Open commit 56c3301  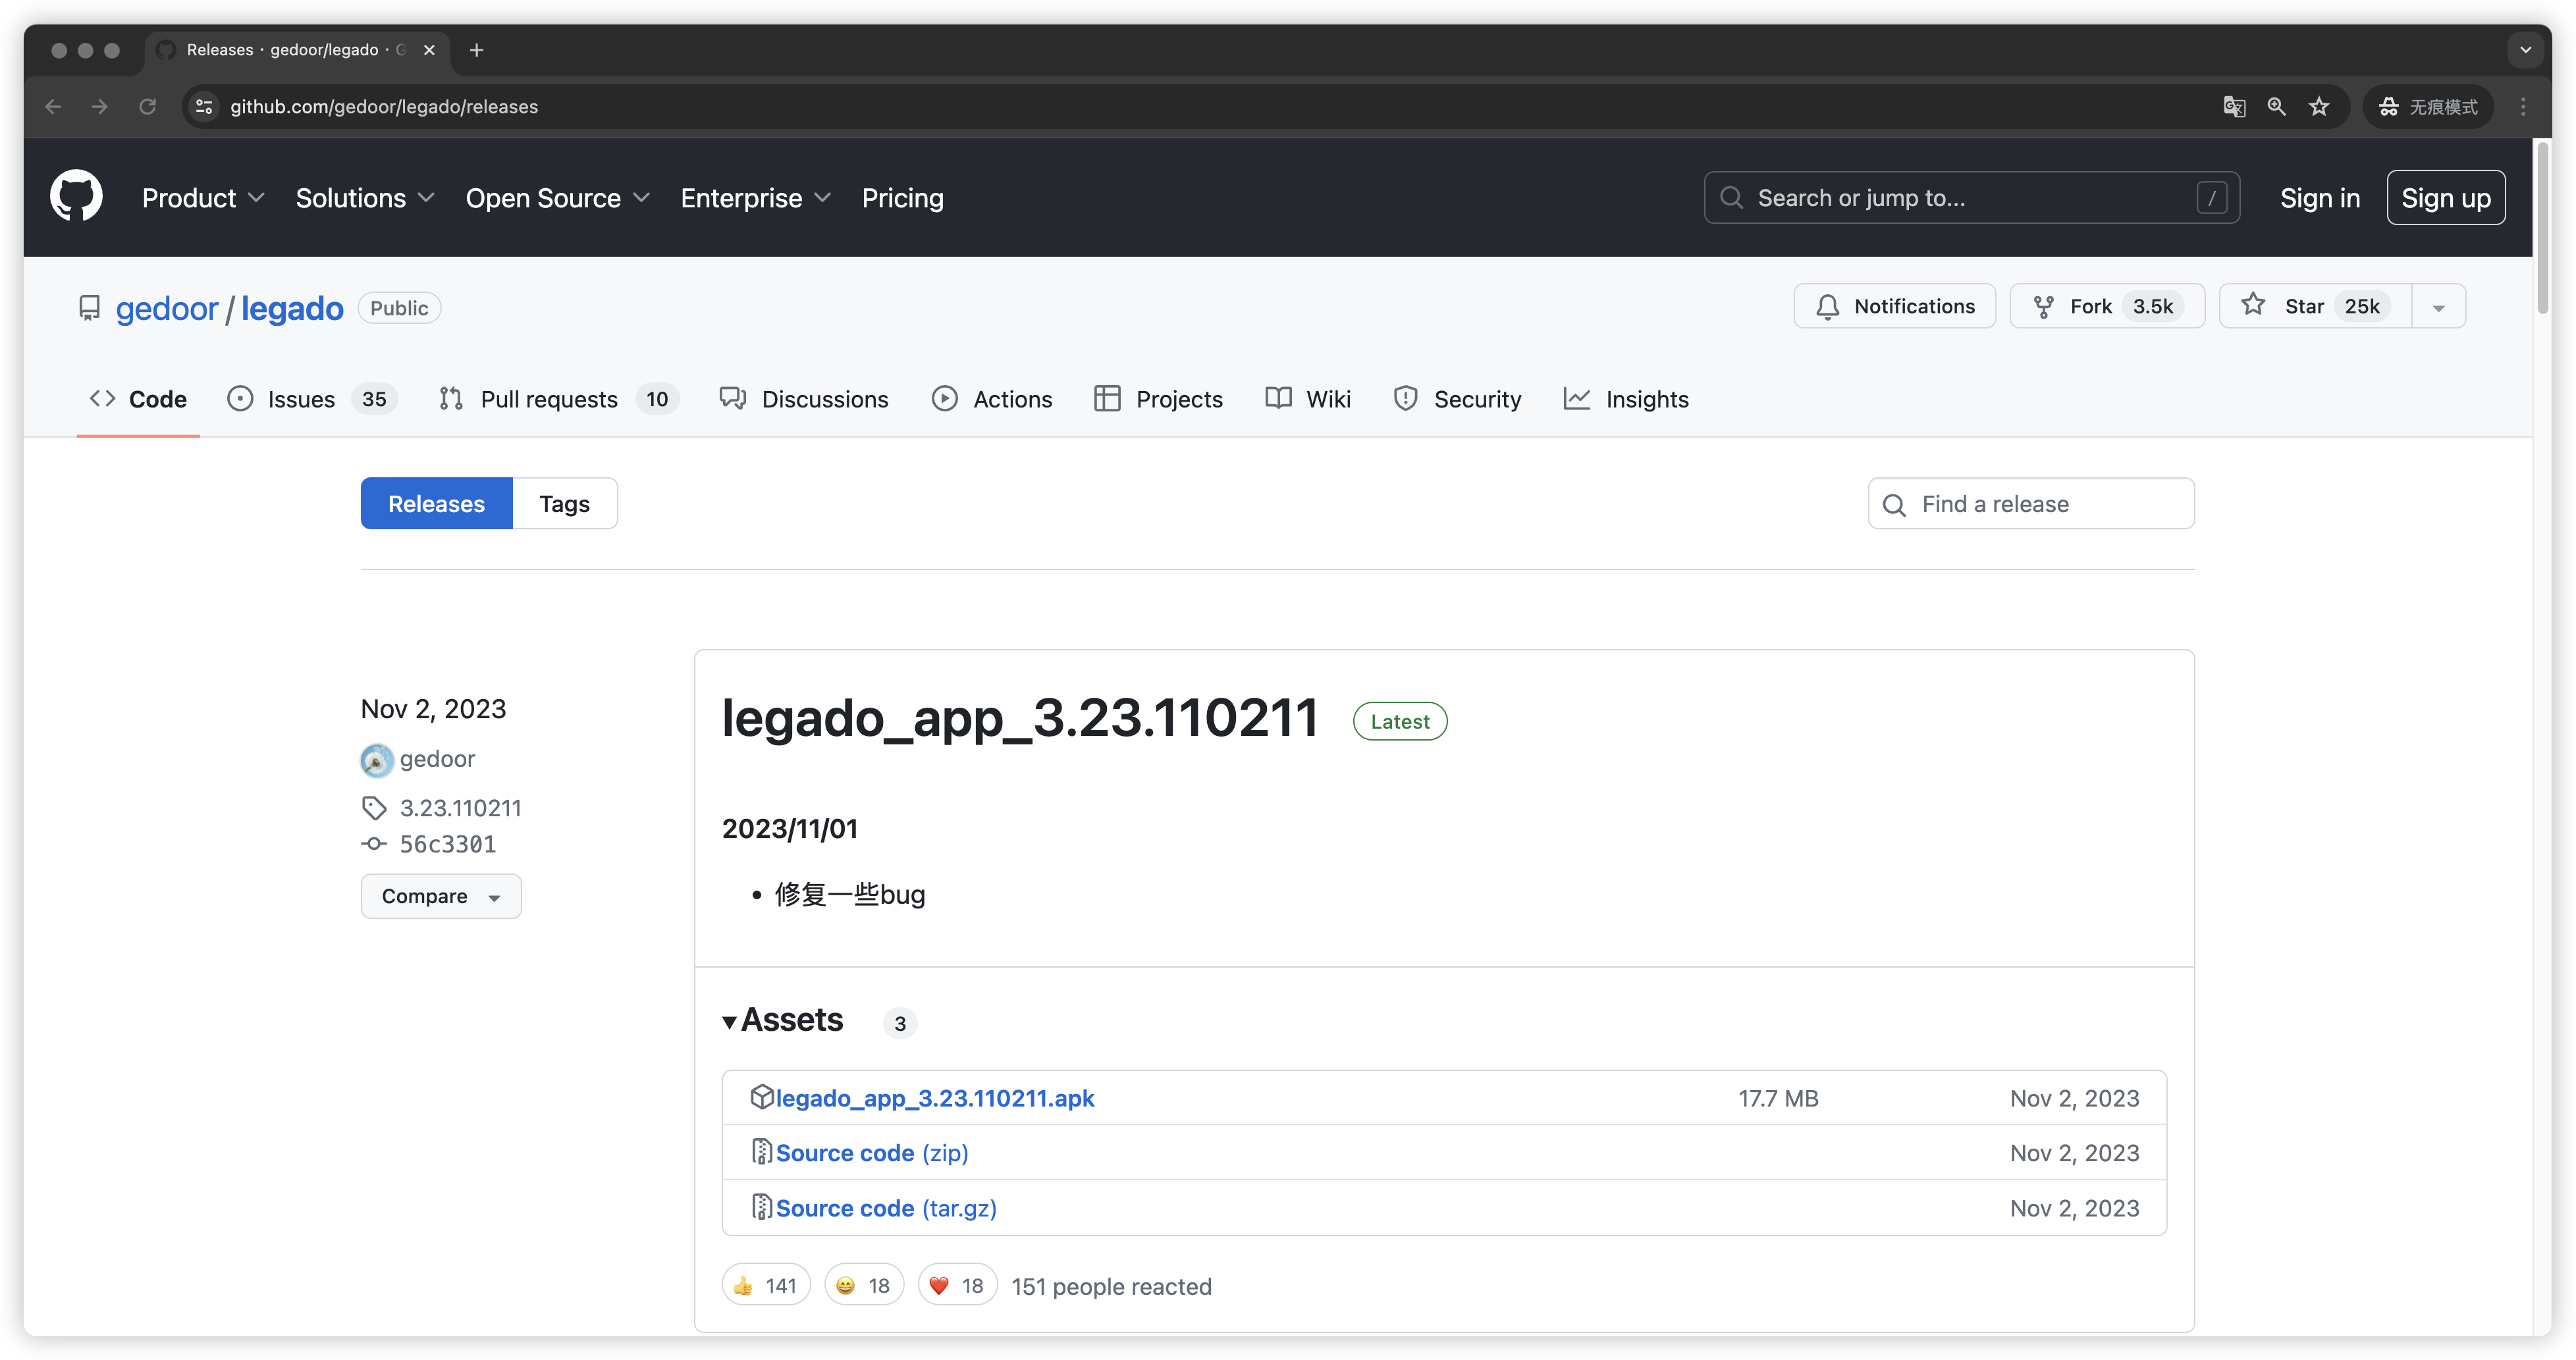pyautogui.click(x=448, y=844)
